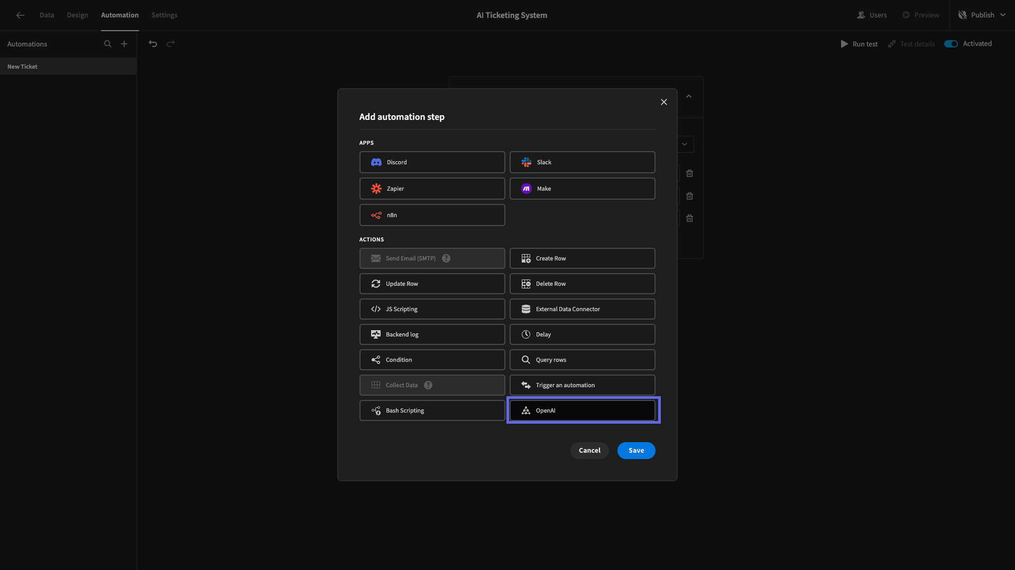
Task: Select the Create Row action
Action: pyautogui.click(x=582, y=258)
